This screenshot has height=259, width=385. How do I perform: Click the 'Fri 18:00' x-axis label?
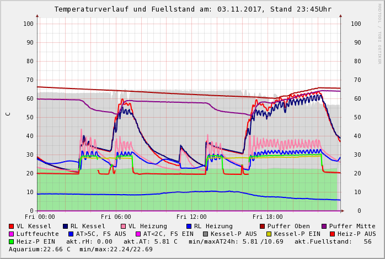pyautogui.click(x=268, y=217)
